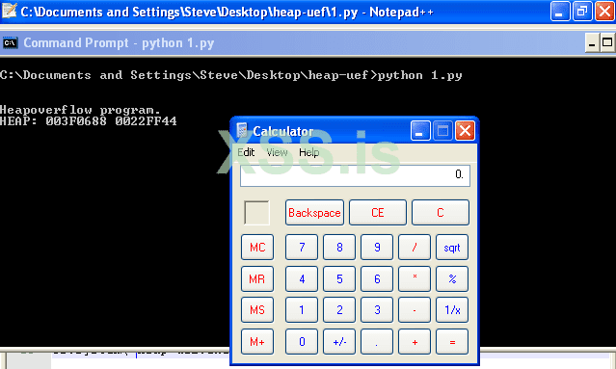
Task: Tap the 8 key in Calculator
Action: [x=339, y=248]
